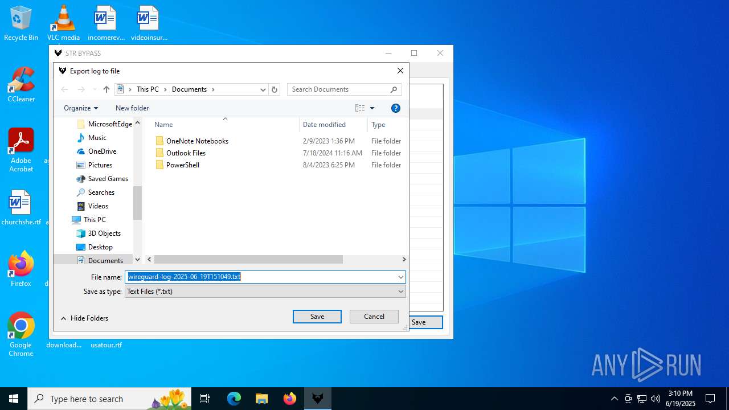Open the dialog Help question mark

[x=396, y=108]
